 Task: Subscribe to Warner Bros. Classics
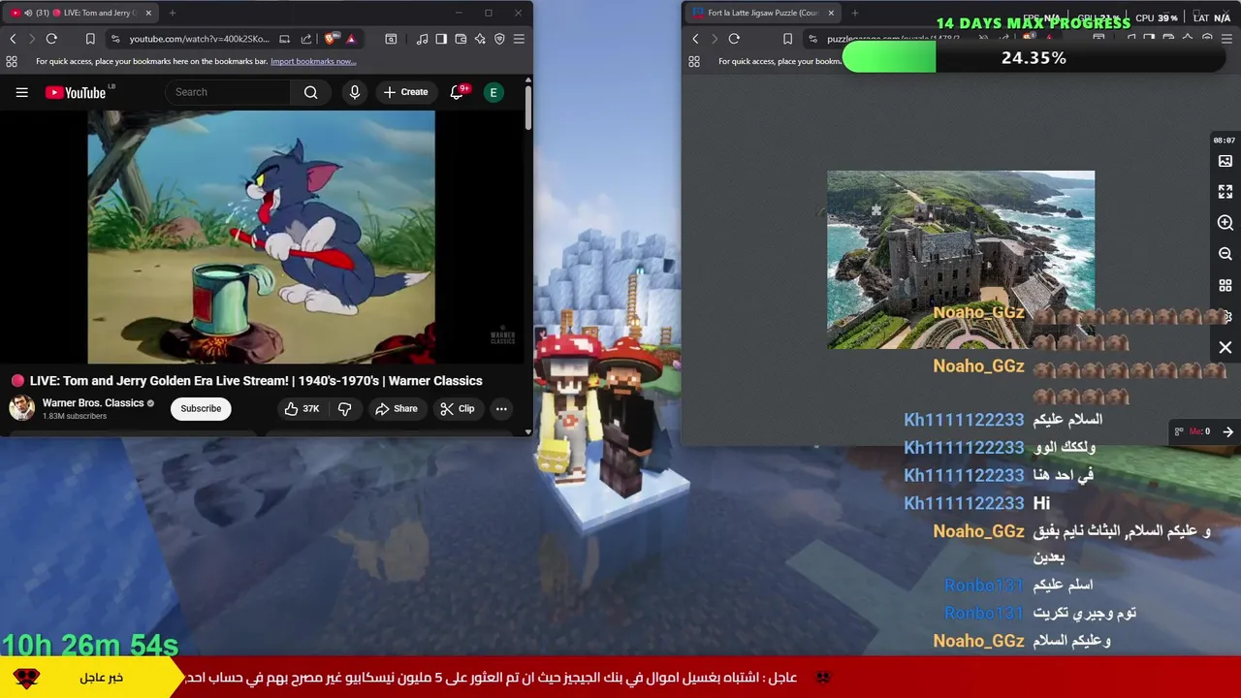coord(201,408)
